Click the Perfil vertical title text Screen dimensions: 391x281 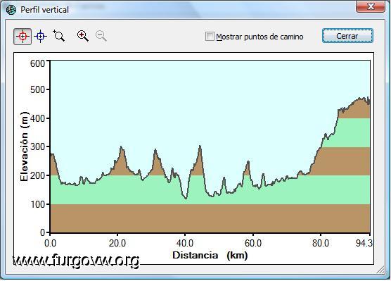[44, 10]
